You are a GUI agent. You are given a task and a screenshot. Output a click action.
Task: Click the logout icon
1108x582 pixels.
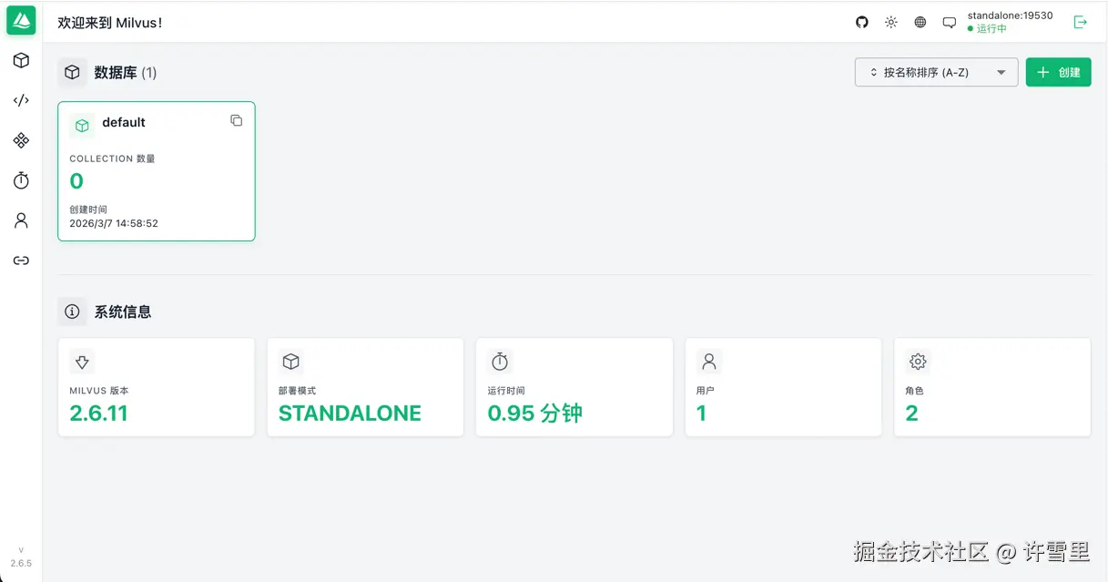click(x=1081, y=22)
